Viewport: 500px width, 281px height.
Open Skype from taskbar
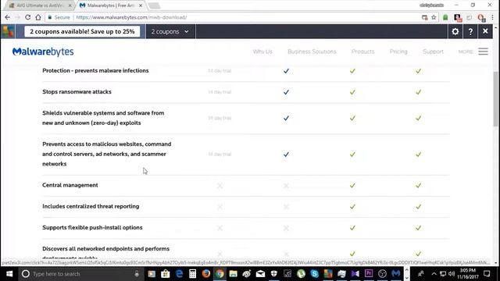click(x=314, y=274)
